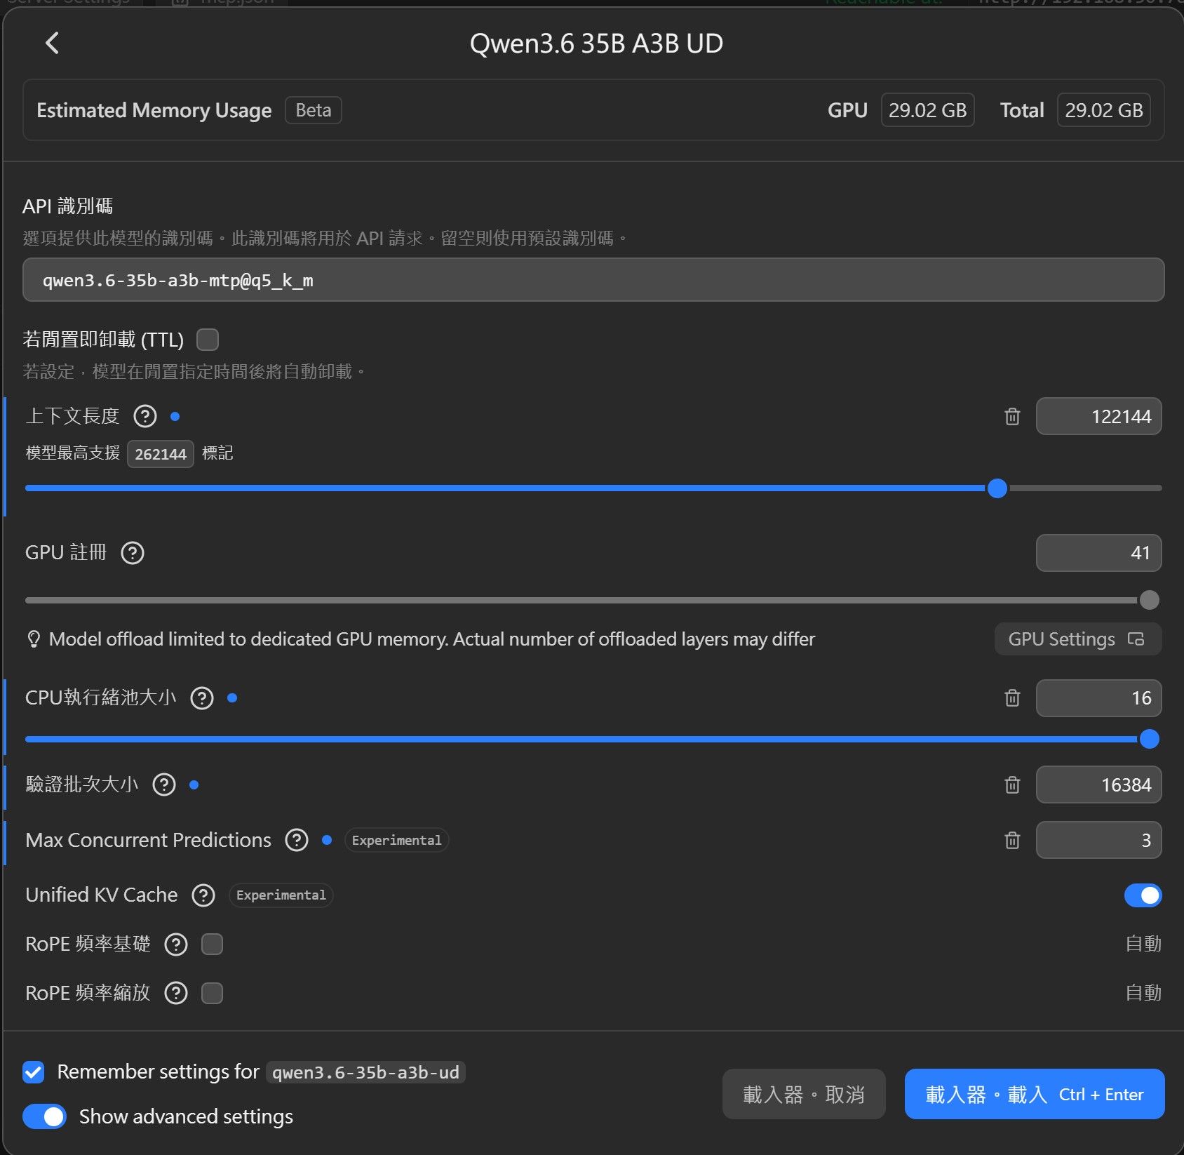Click the Beta badge
This screenshot has width=1184, height=1155.
coord(314,110)
